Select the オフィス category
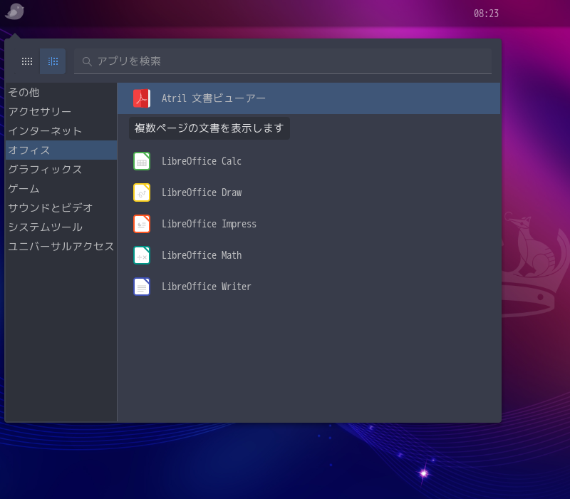This screenshot has height=499, width=570. pos(61,150)
